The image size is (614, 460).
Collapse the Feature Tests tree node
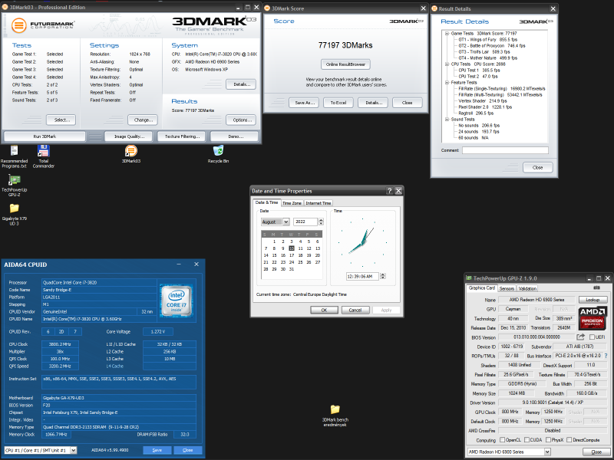(447, 83)
